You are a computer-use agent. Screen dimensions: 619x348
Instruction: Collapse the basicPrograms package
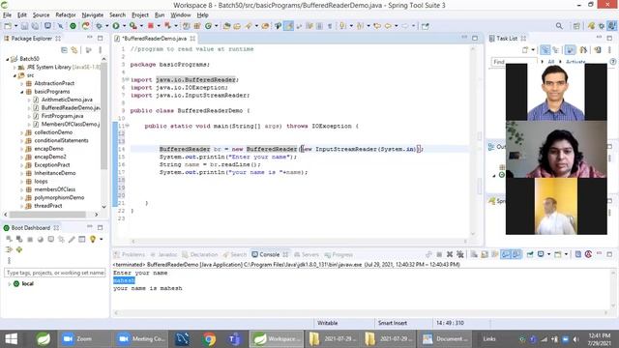21,92
